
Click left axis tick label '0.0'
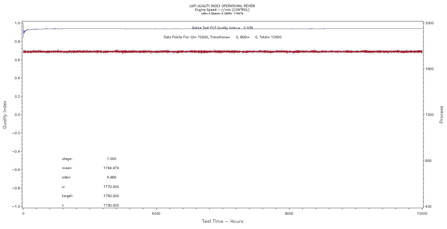click(x=17, y=115)
